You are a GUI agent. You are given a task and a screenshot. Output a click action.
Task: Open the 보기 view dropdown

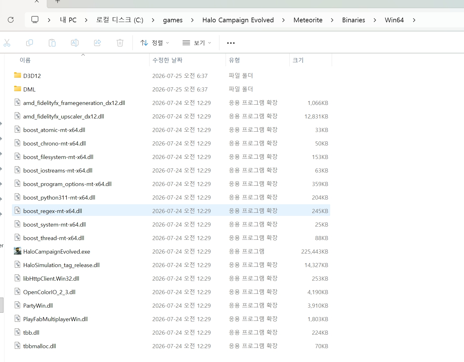click(197, 43)
